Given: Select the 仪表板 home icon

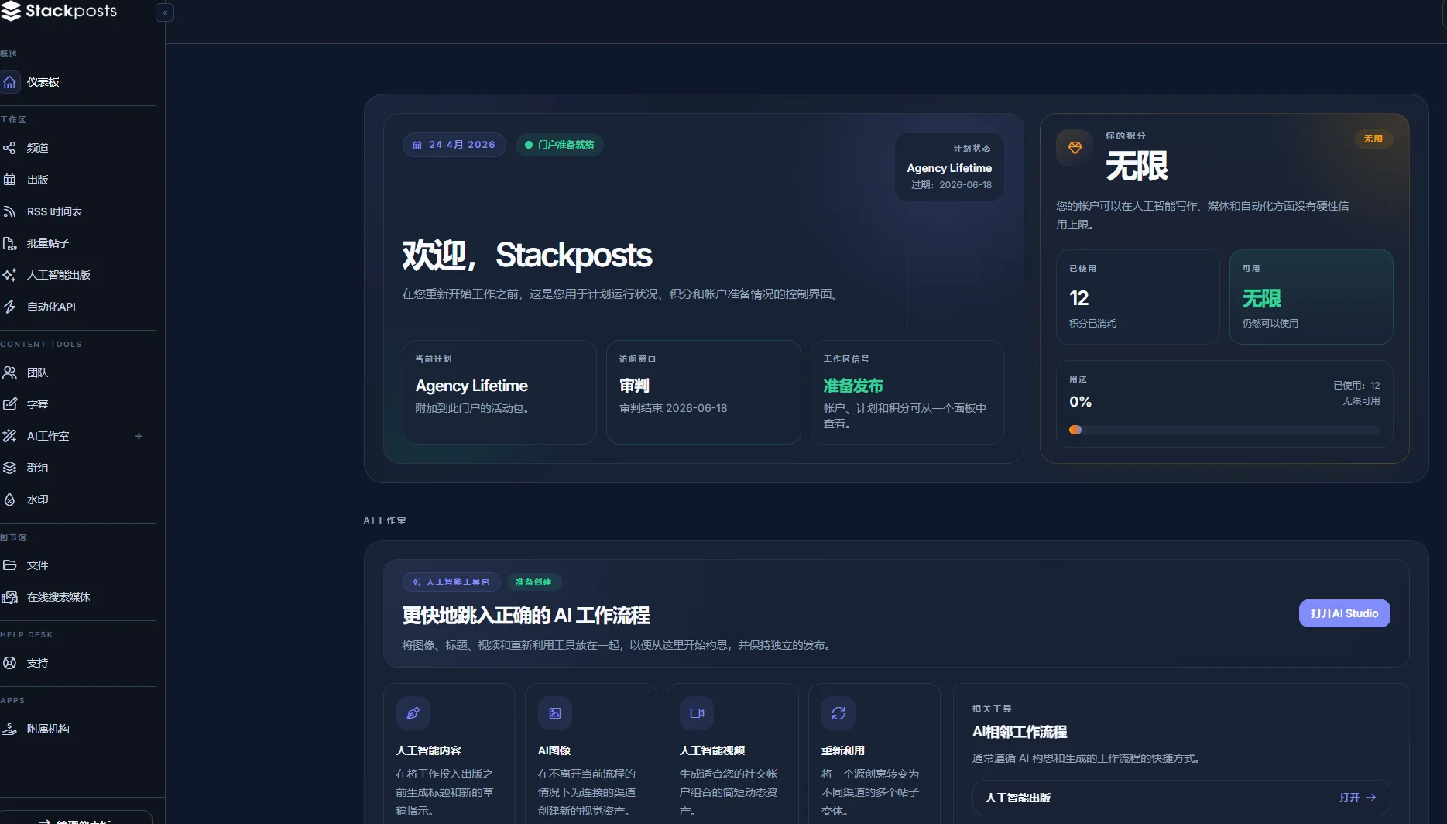Looking at the screenshot, I should (10, 82).
